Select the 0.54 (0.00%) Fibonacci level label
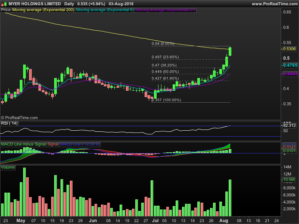Screen dimensions: 299x224 pos(163,44)
